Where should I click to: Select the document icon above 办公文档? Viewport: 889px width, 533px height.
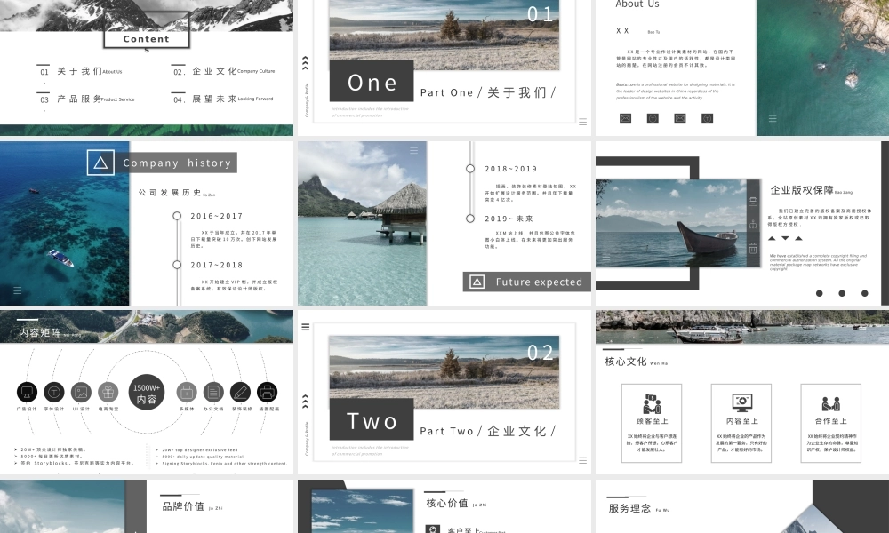(x=213, y=392)
